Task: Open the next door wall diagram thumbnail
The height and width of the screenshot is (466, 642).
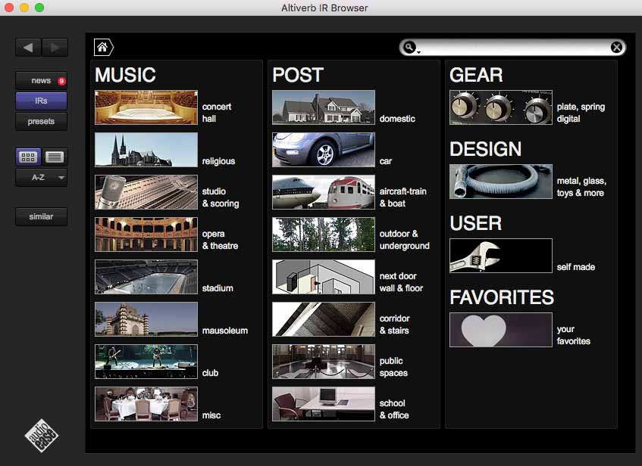Action: click(324, 277)
